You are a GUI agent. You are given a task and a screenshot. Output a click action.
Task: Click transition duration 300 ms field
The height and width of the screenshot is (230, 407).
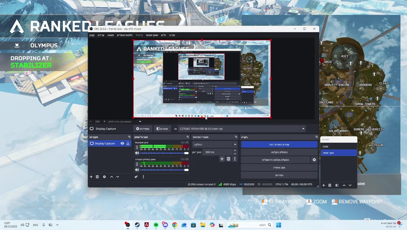pyautogui.click(x=218, y=152)
